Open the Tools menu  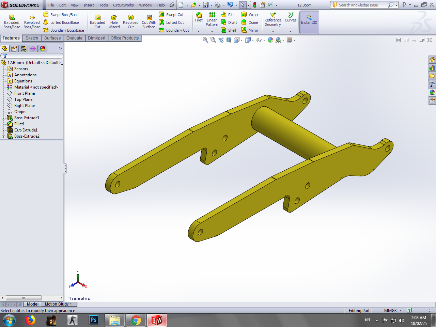(104, 5)
